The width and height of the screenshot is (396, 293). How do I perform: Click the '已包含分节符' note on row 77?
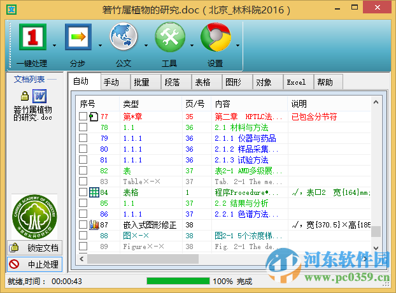tap(314, 117)
